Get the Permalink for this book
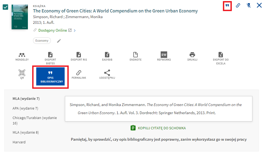The image size is (264, 155). click(x=79, y=74)
